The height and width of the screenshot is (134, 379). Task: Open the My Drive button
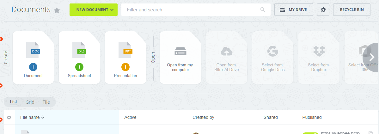294,10
